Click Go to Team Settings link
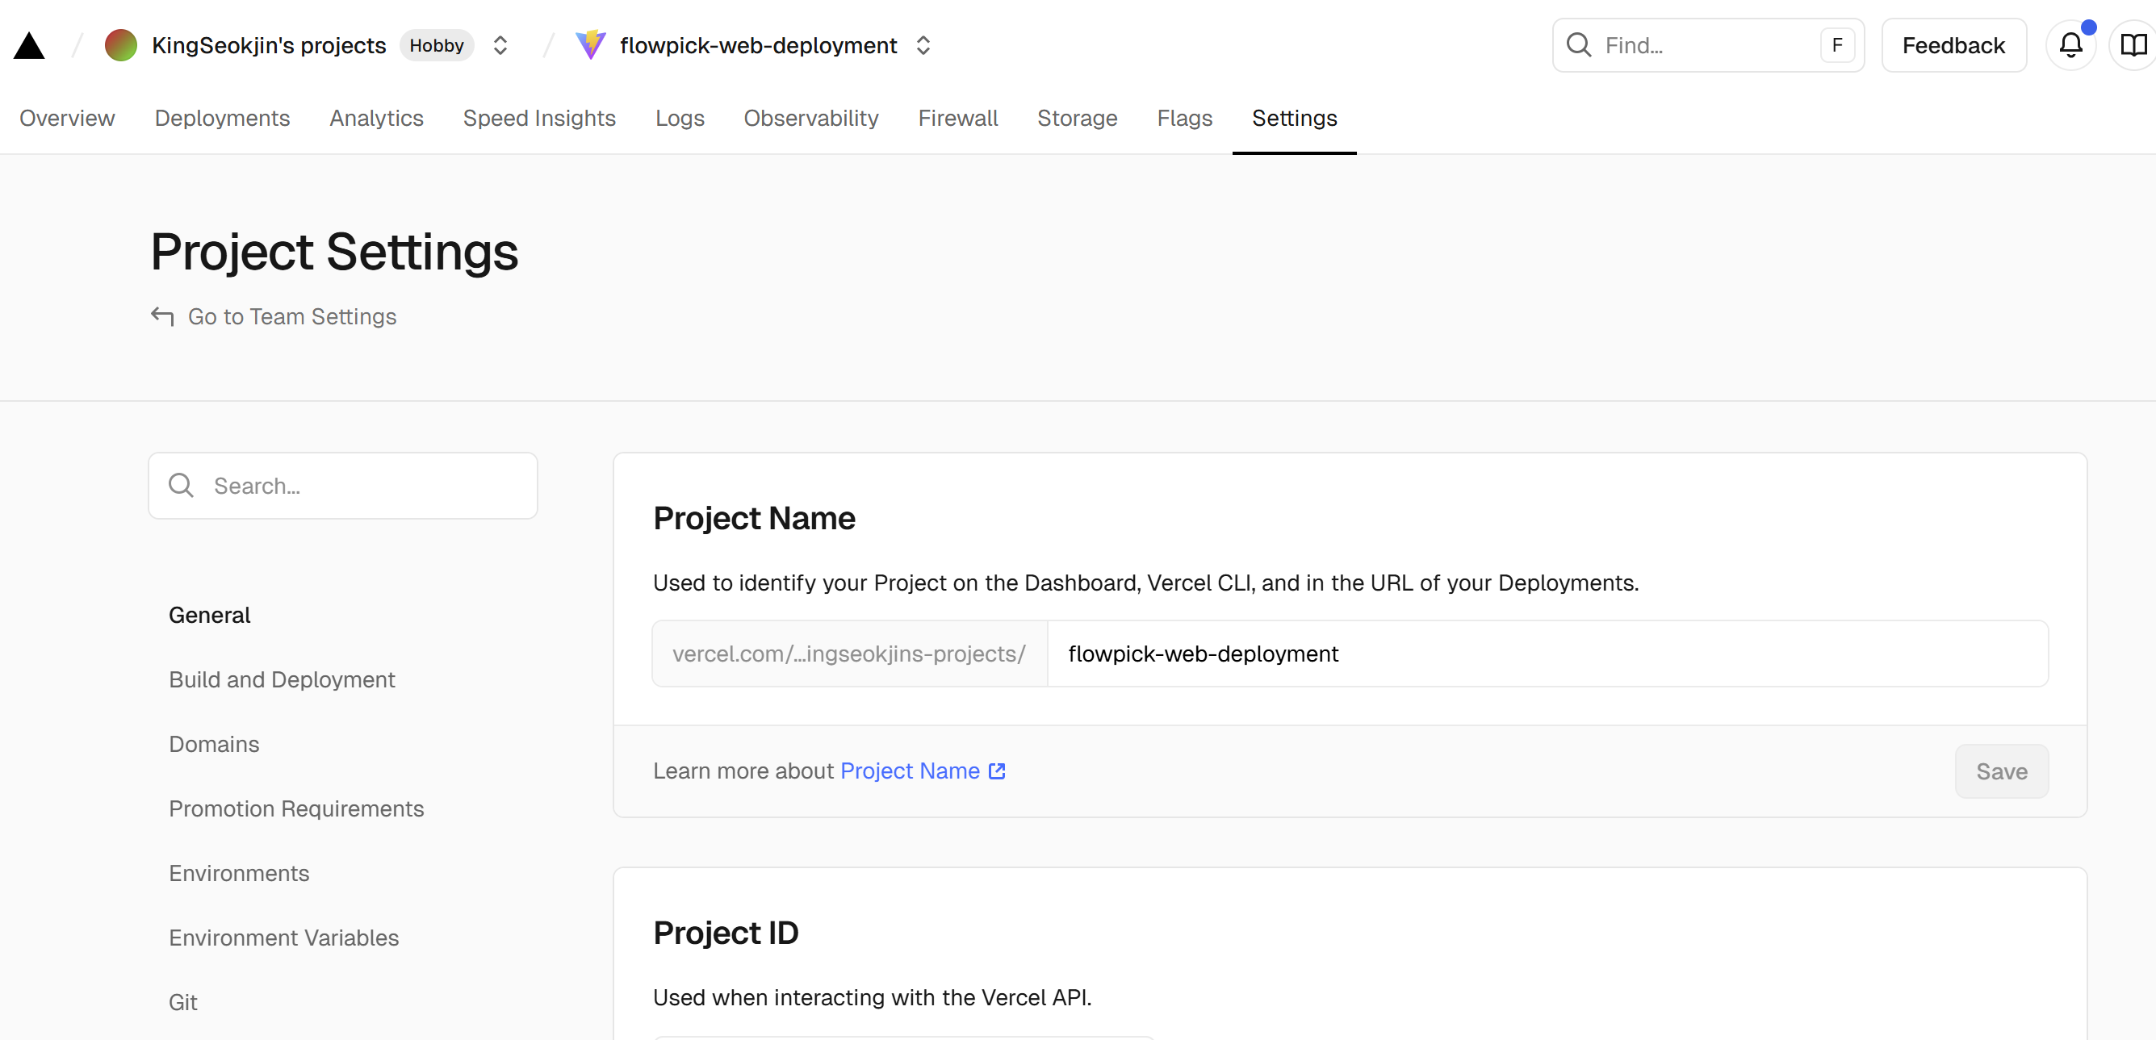This screenshot has width=2156, height=1040. pos(291,316)
